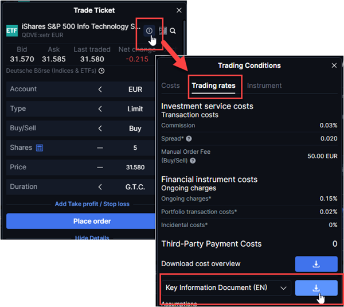Viewport: 344px width, 307px height.
Task: Open the Shares calculator icon
Action: [x=40, y=148]
